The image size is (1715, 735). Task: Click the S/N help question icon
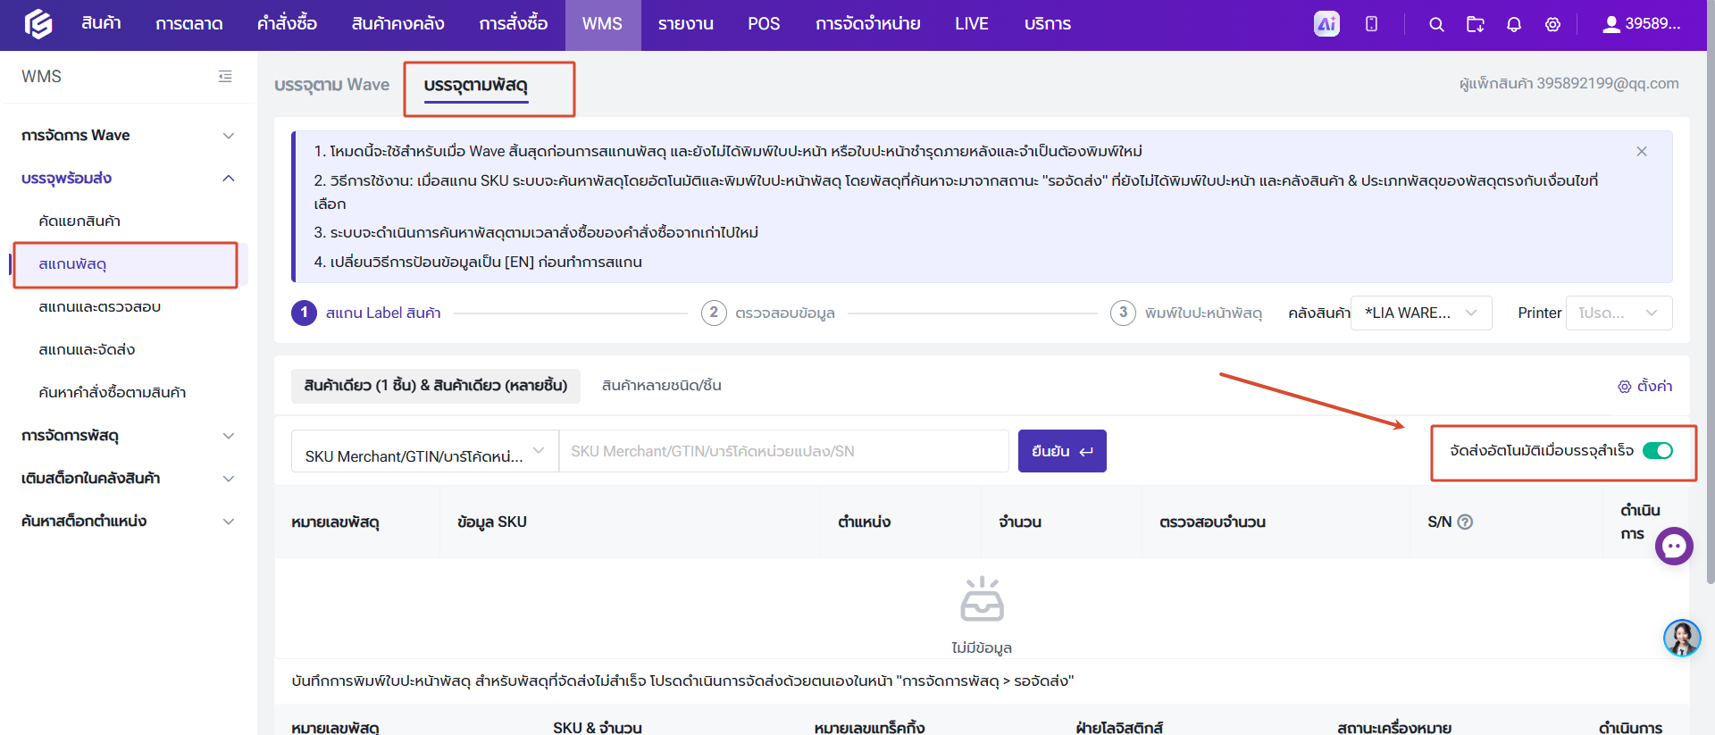tap(1465, 522)
